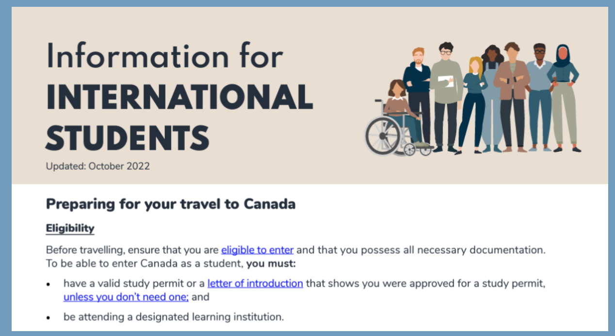This screenshot has width=615, height=336.
Task: Click the "Updated: October 2022" text
Action: pyautogui.click(x=98, y=166)
